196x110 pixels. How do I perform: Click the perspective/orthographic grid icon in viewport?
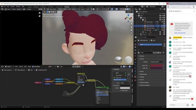coord(131,33)
